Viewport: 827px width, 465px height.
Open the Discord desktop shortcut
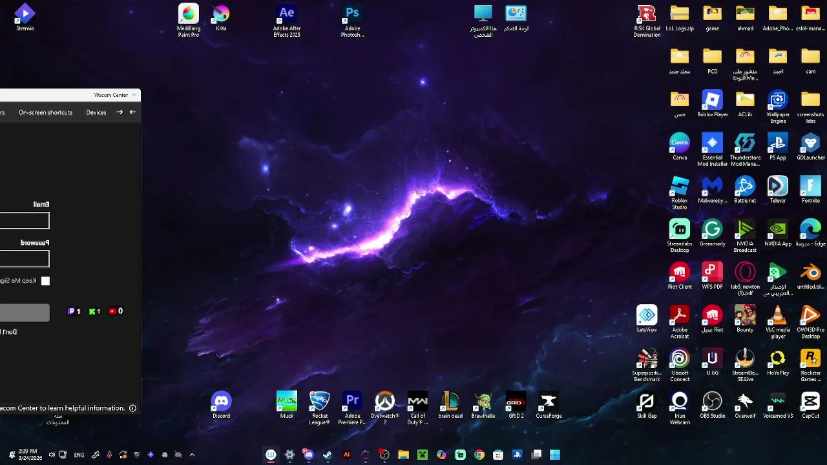pos(221,405)
